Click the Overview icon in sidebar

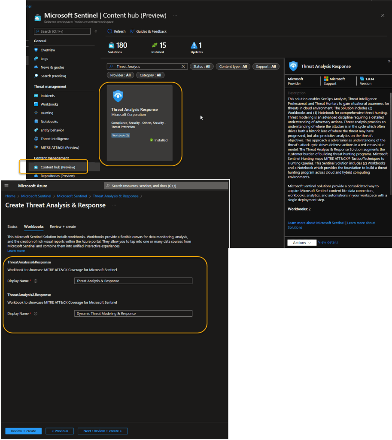point(36,50)
